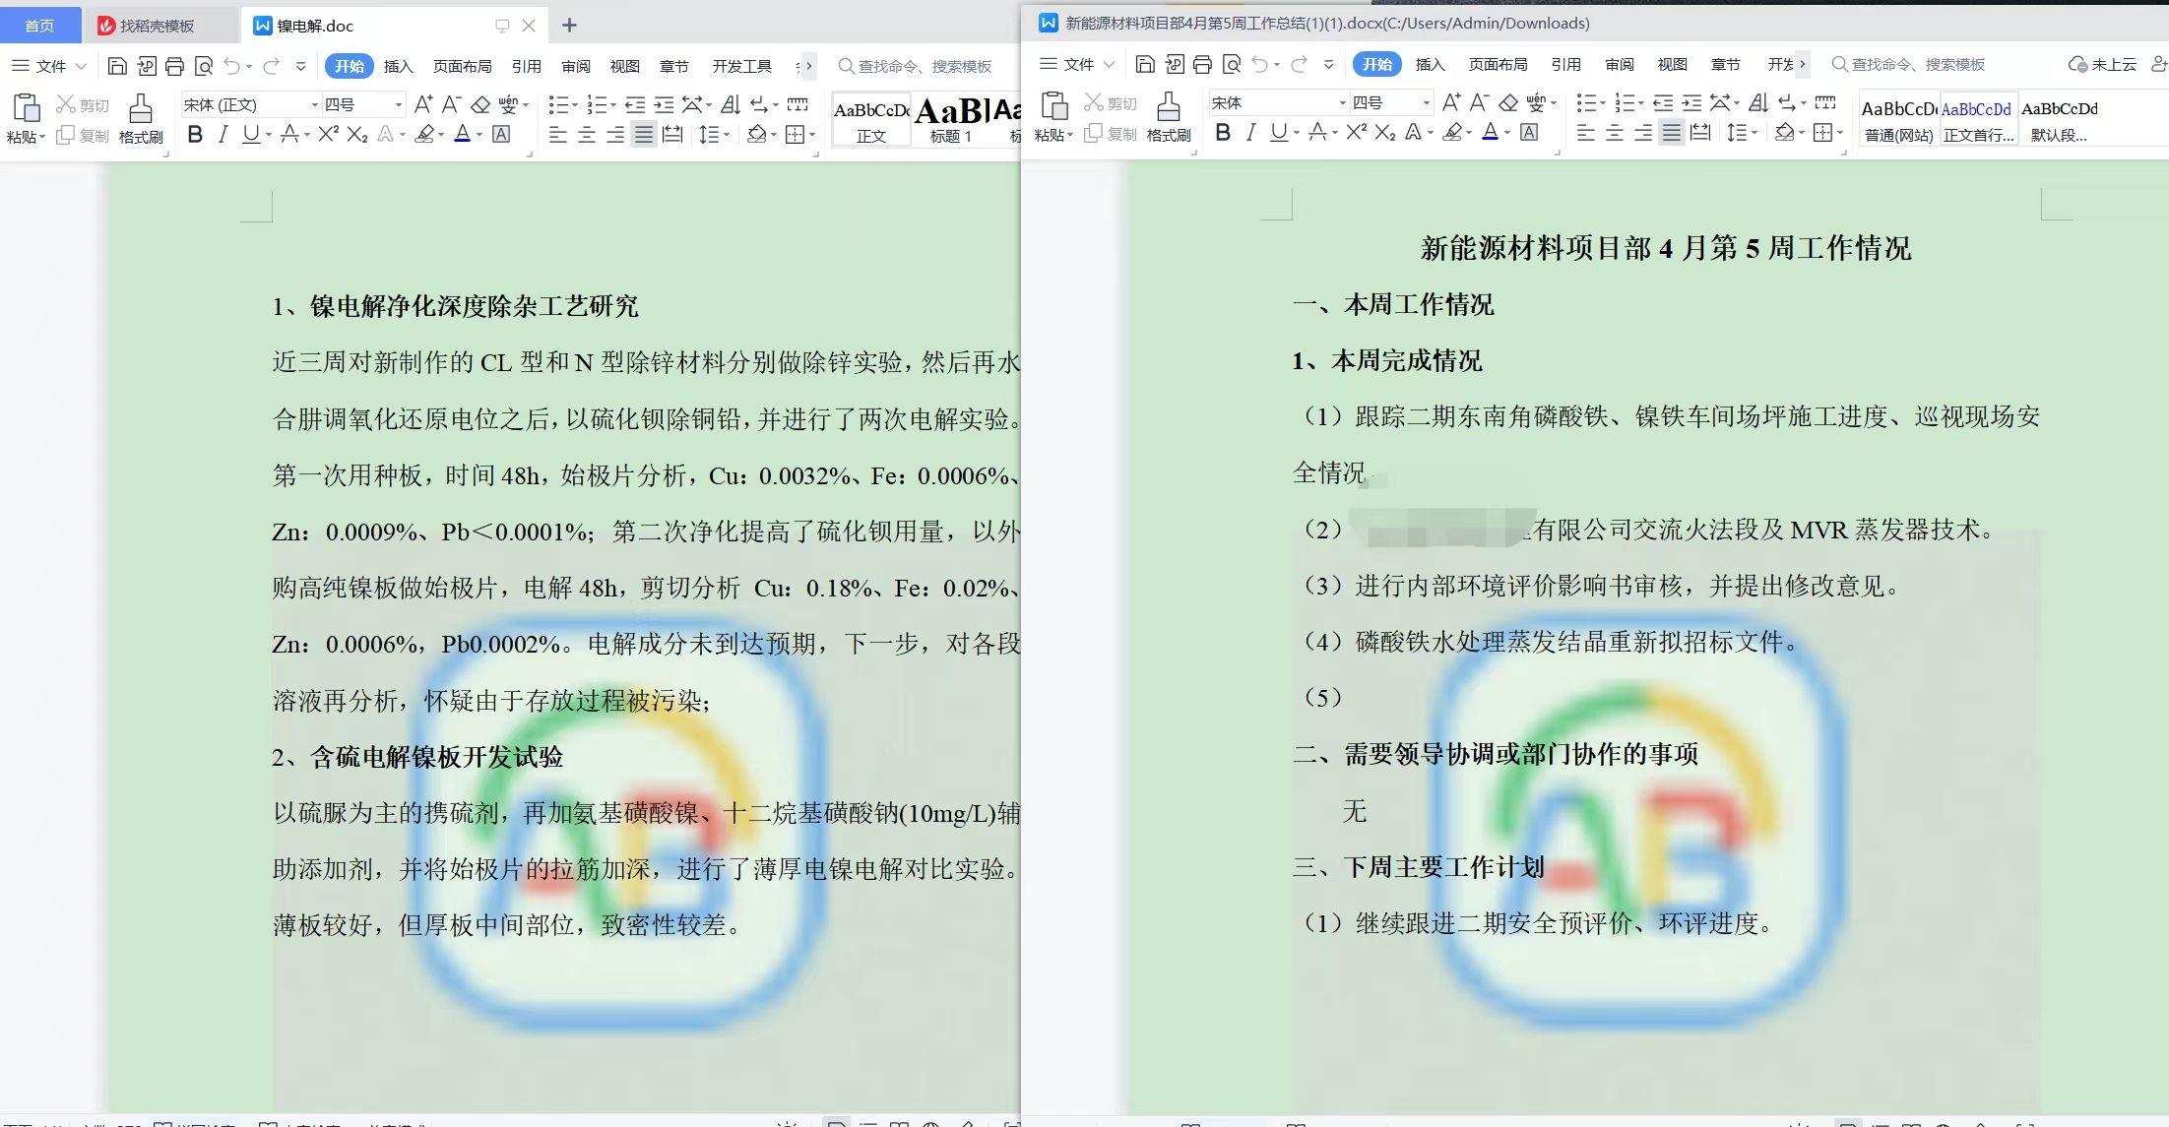The width and height of the screenshot is (2169, 1127).
Task: Click Clear Formatting eraser in right window
Action: click(x=1508, y=102)
